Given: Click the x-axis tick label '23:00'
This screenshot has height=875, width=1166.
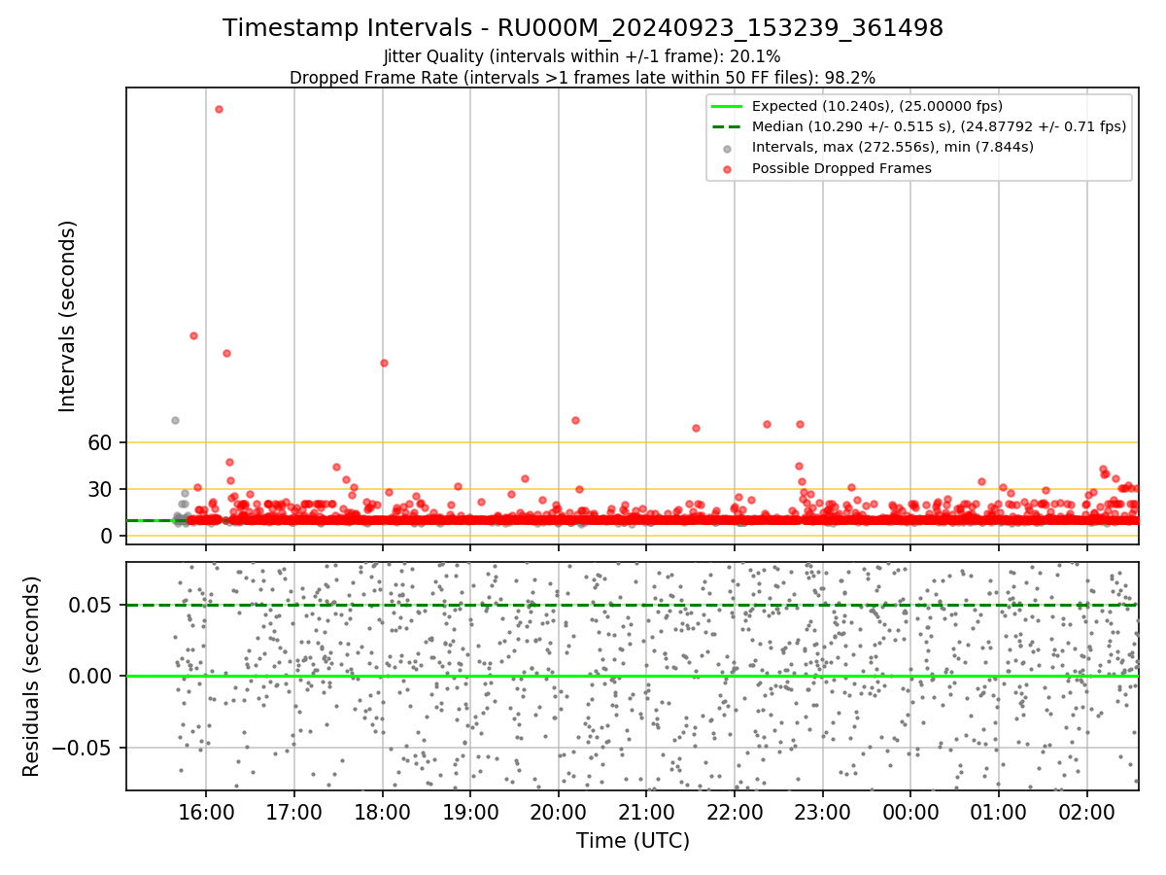Looking at the screenshot, I should [x=823, y=811].
